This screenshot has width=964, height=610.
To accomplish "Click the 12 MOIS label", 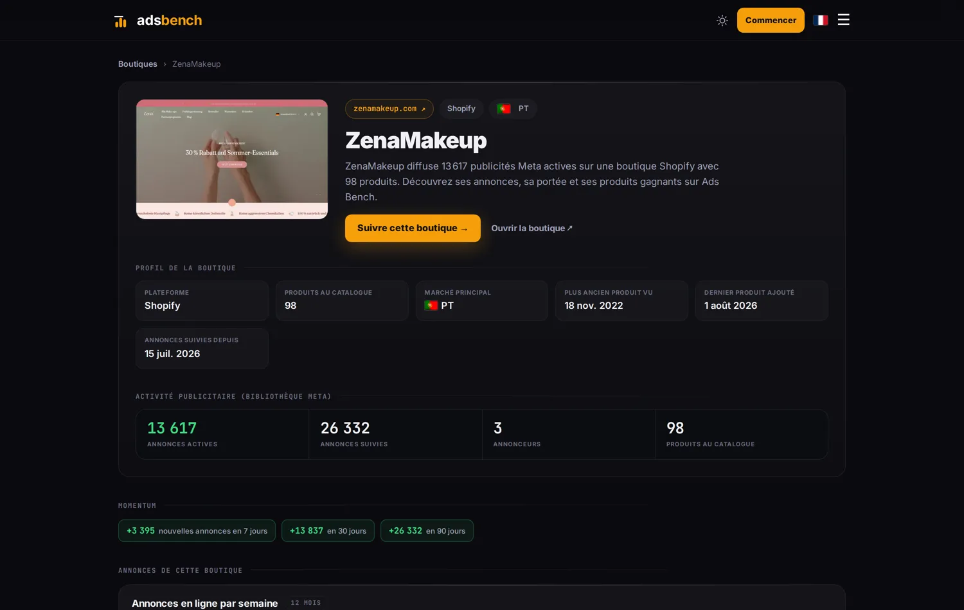I will coord(306,603).
